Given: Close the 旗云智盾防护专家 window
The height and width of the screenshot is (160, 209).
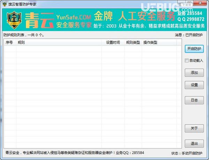Looking at the screenshot, I should [x=200, y=3].
